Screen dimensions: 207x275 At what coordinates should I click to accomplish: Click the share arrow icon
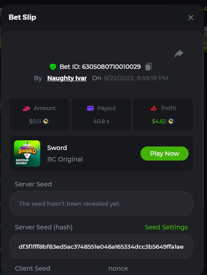click(179, 54)
